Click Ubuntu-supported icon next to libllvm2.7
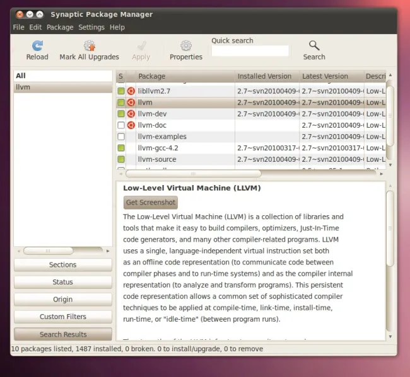The height and width of the screenshot is (377, 410). click(x=131, y=91)
